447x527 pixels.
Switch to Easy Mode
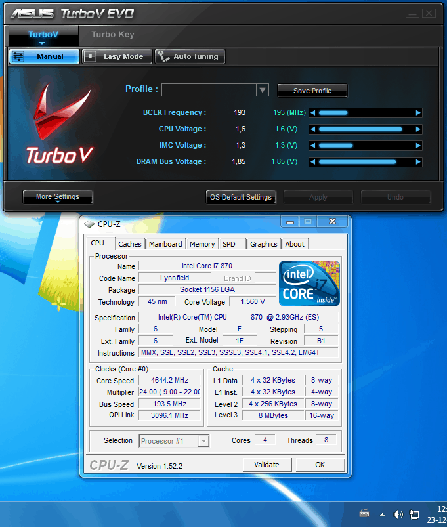pyautogui.click(x=117, y=56)
